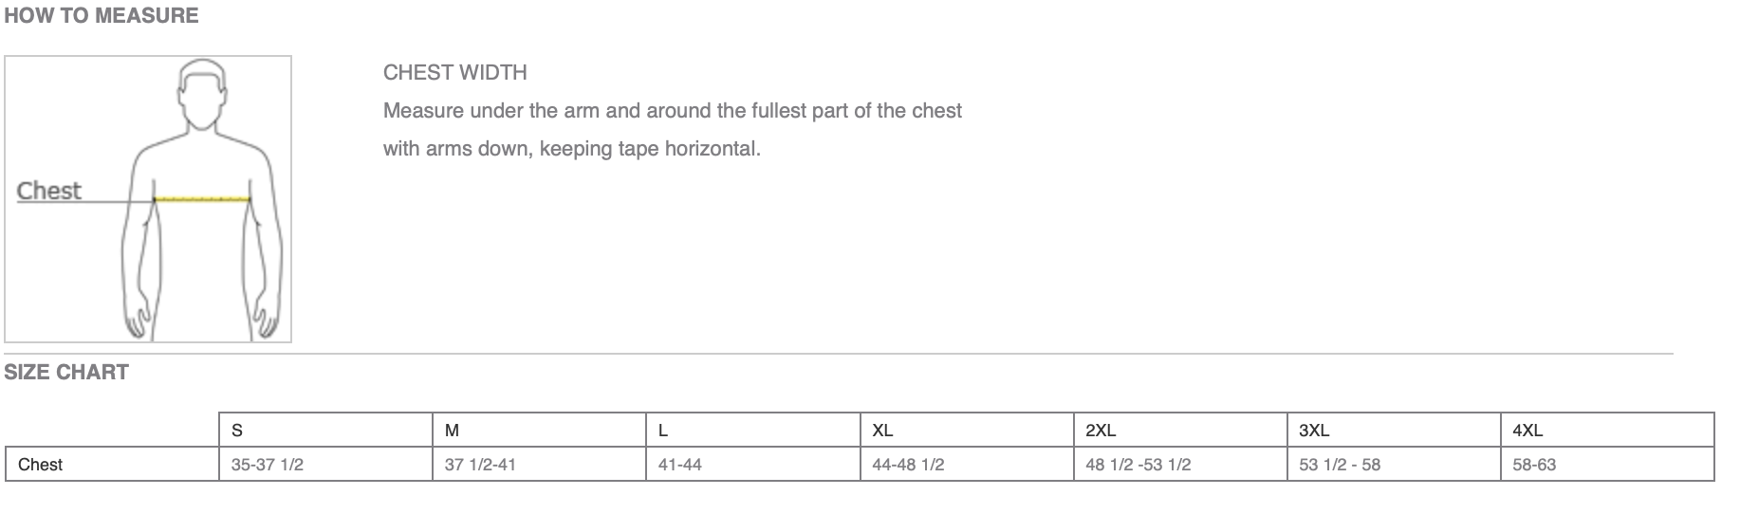Click the yellow chest tape line
Viewport: 1740px width, 514px height.
click(202, 199)
